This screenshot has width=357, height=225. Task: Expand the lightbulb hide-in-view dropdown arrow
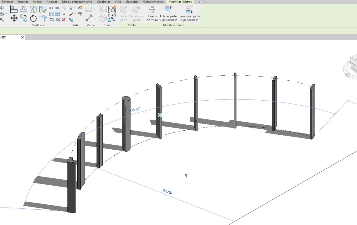[75, 8]
